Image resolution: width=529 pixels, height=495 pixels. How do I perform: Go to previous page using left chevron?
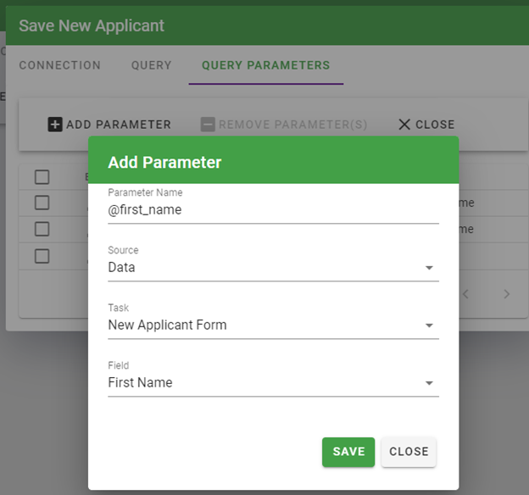(x=465, y=294)
